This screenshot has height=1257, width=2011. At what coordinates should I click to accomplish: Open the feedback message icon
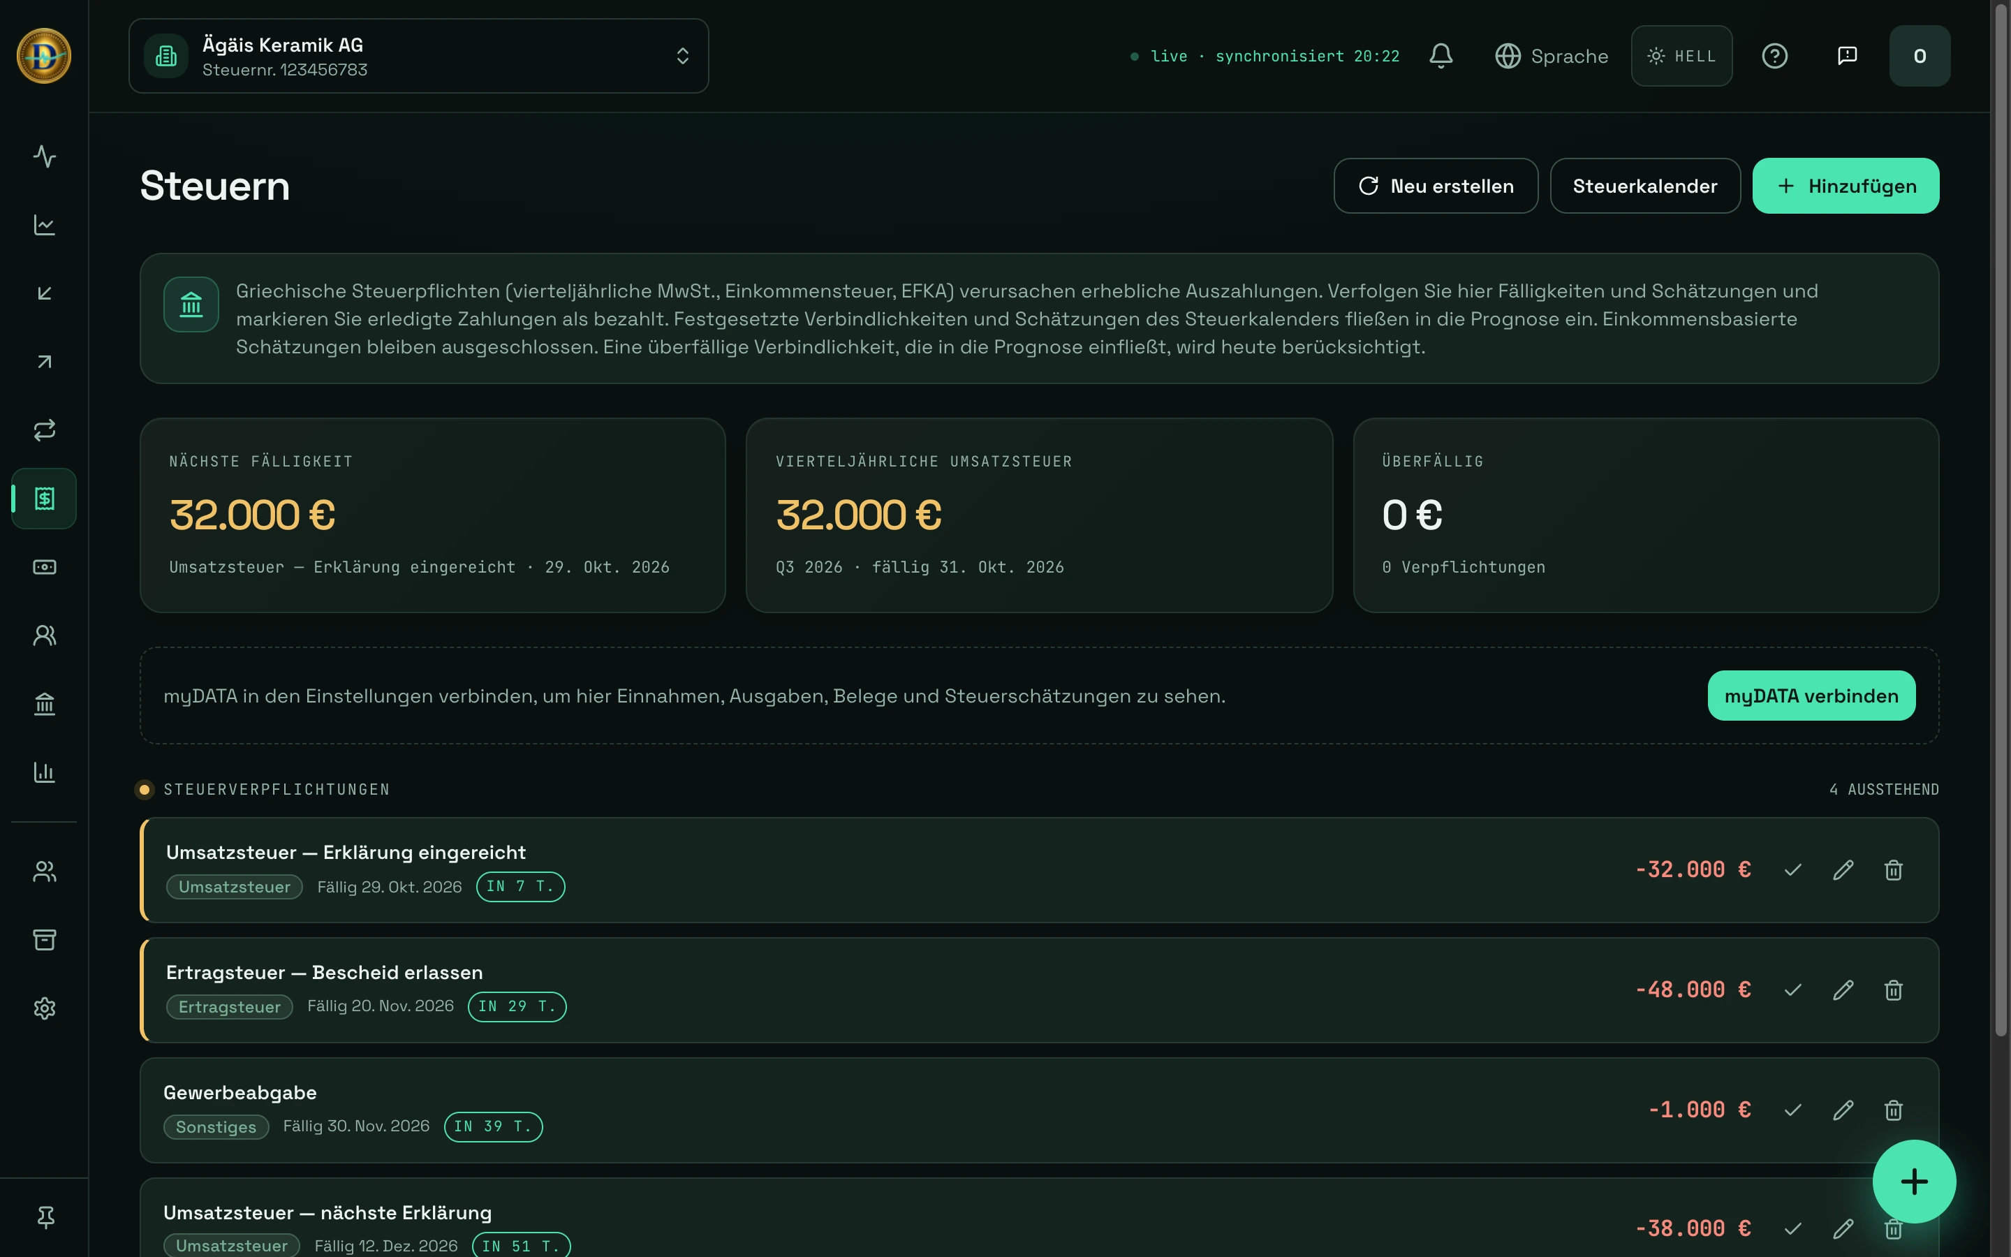(1848, 56)
